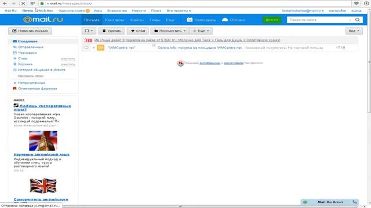Image resolution: width=371 pixels, height=208 pixels.
Task: Open Новости in the top bar
Action: point(139,10)
